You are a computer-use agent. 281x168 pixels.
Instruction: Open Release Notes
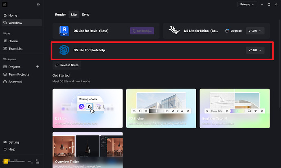[x=67, y=65]
